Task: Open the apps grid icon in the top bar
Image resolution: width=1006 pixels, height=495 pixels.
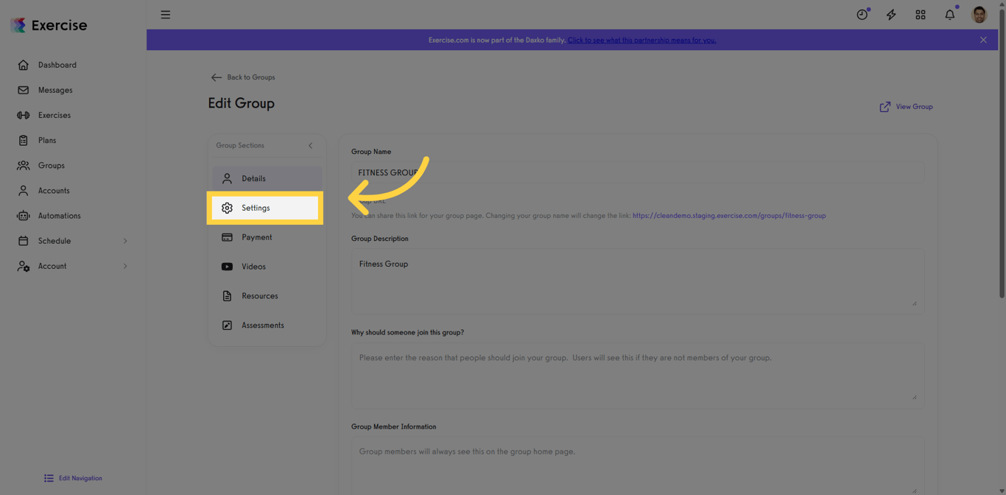Action: 920,14
